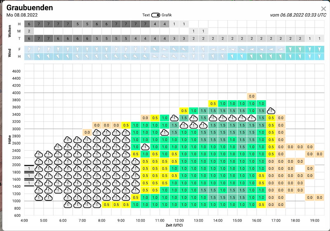Select the single 0.0 cell at 4000 m
The width and height of the screenshot is (330, 231).
[x=252, y=96]
